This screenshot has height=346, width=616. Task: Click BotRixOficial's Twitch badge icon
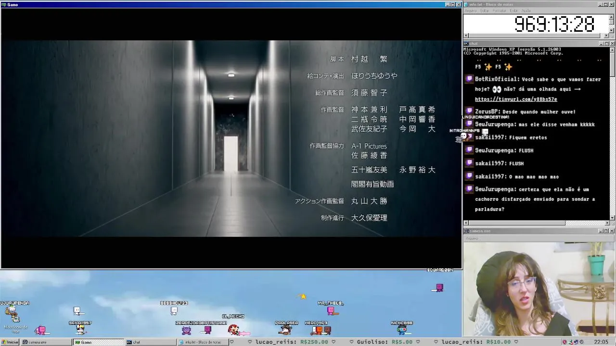click(470, 79)
